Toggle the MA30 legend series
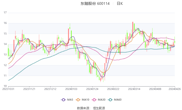Image resolution: width=182 pixels, height=110 pixels. (x=98, y=100)
